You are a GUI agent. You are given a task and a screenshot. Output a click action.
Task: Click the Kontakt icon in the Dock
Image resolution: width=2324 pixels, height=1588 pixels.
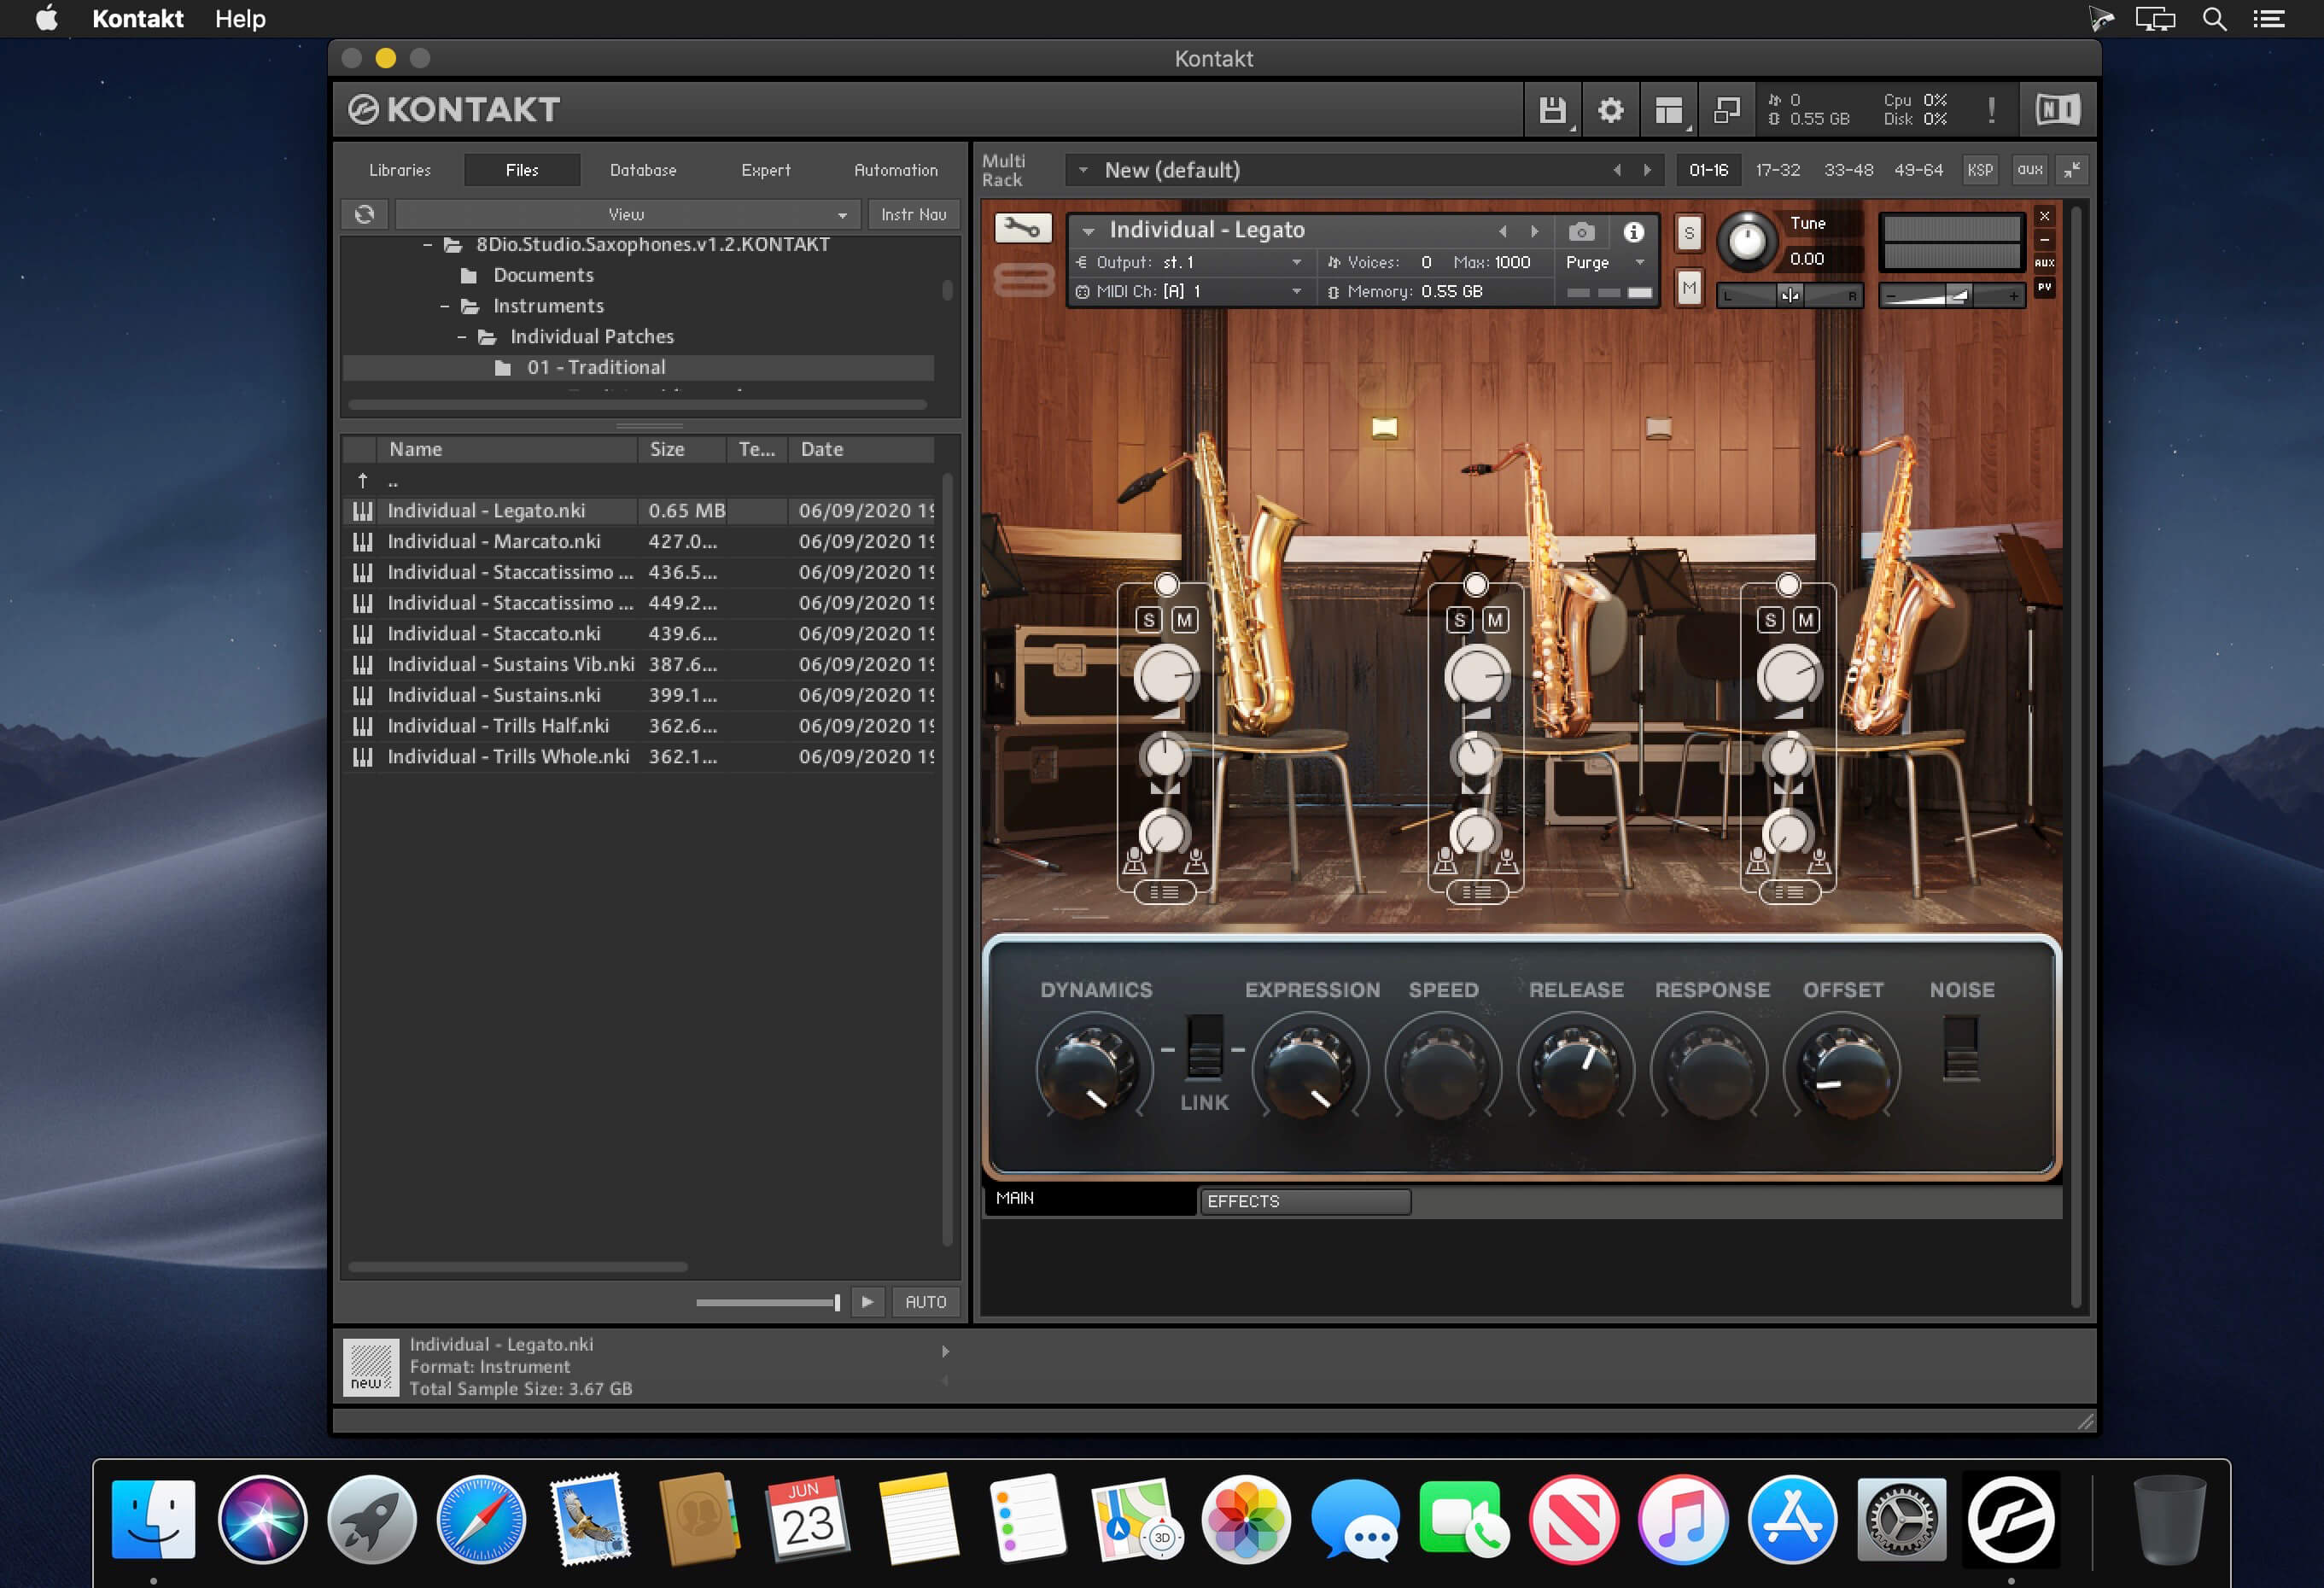(x=2011, y=1519)
